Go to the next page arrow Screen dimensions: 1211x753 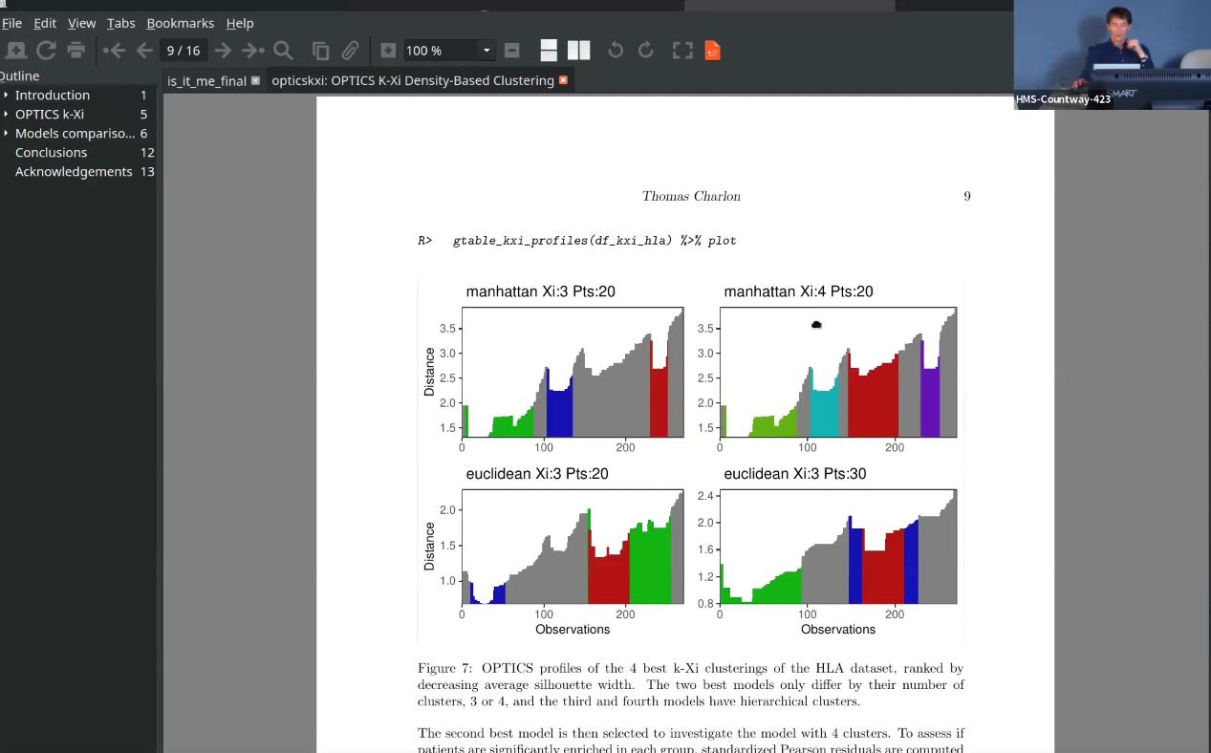click(223, 51)
